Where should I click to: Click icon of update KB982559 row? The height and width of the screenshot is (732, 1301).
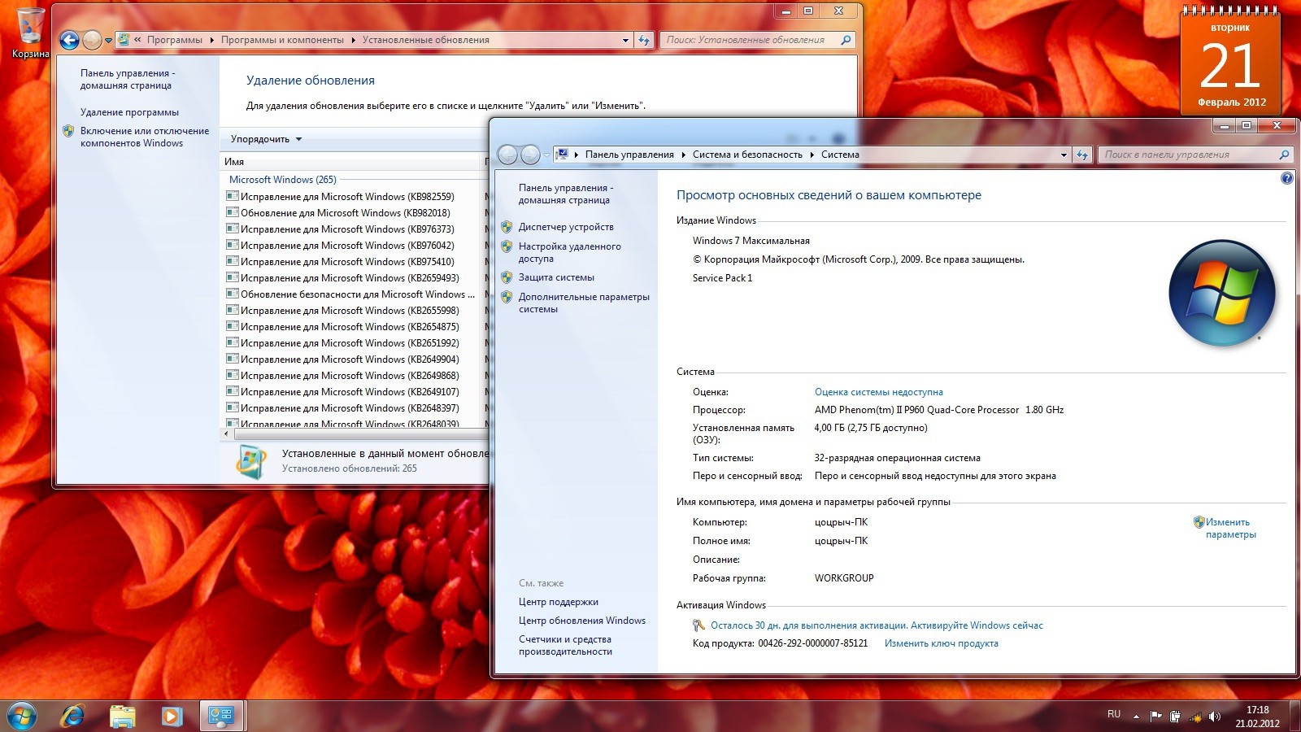click(x=233, y=196)
